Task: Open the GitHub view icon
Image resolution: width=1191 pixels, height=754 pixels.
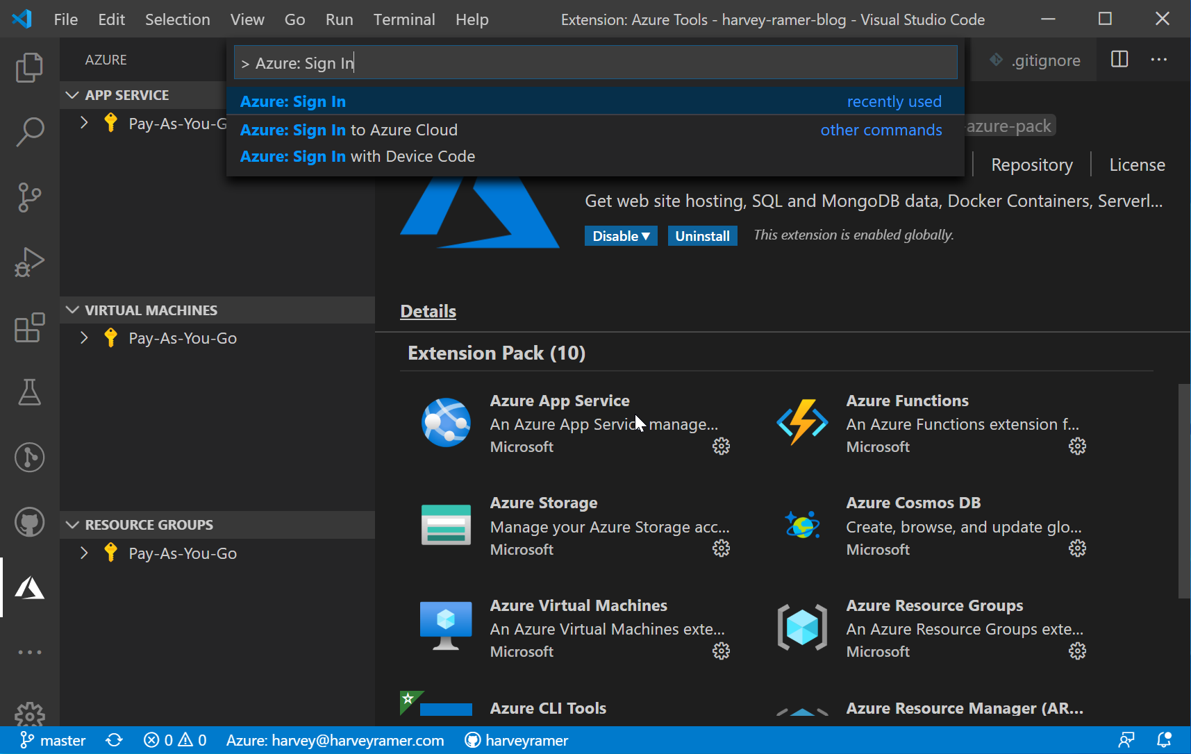Action: coord(29,522)
